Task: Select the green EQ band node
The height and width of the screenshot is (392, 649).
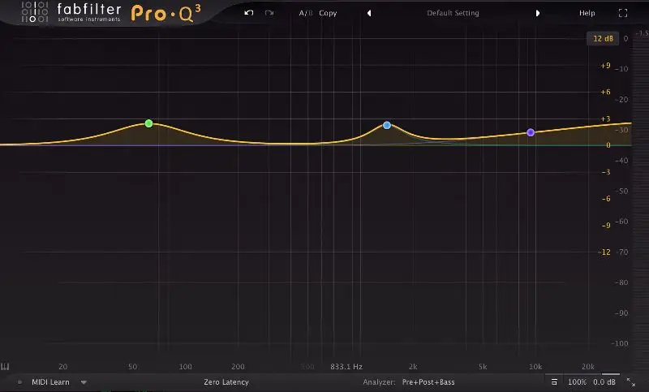Action: coord(148,123)
